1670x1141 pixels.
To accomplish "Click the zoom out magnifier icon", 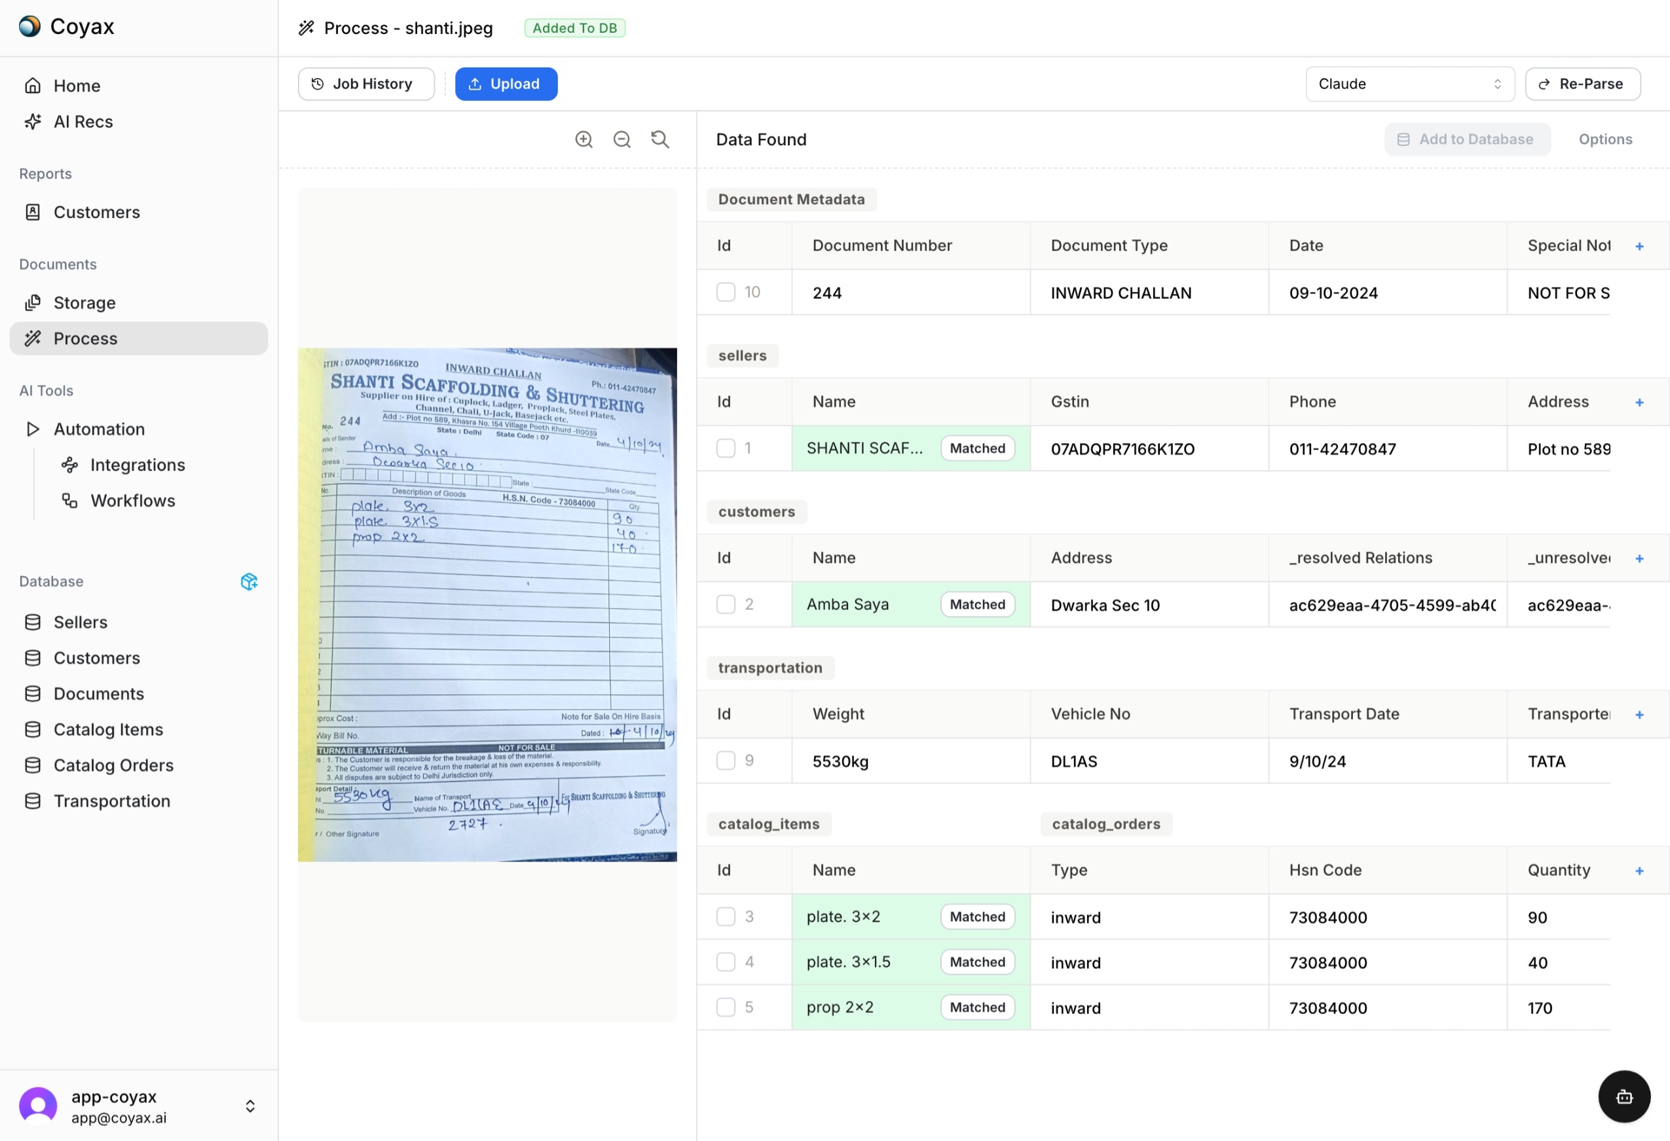I will [622, 139].
